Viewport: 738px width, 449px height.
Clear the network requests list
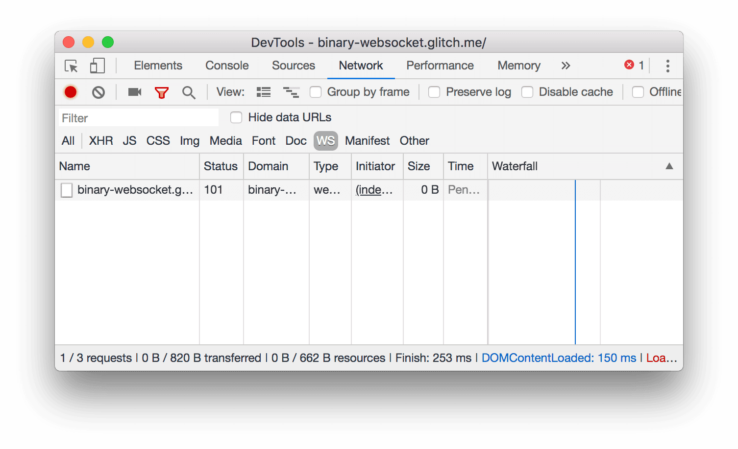[98, 92]
